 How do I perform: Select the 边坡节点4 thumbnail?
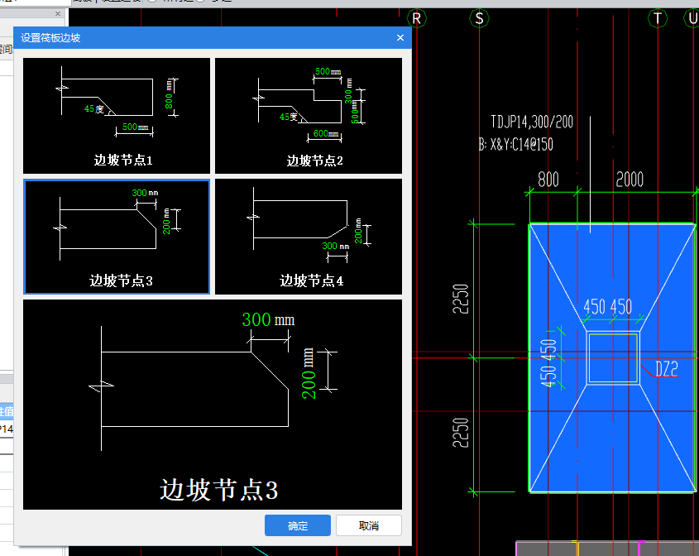(309, 237)
